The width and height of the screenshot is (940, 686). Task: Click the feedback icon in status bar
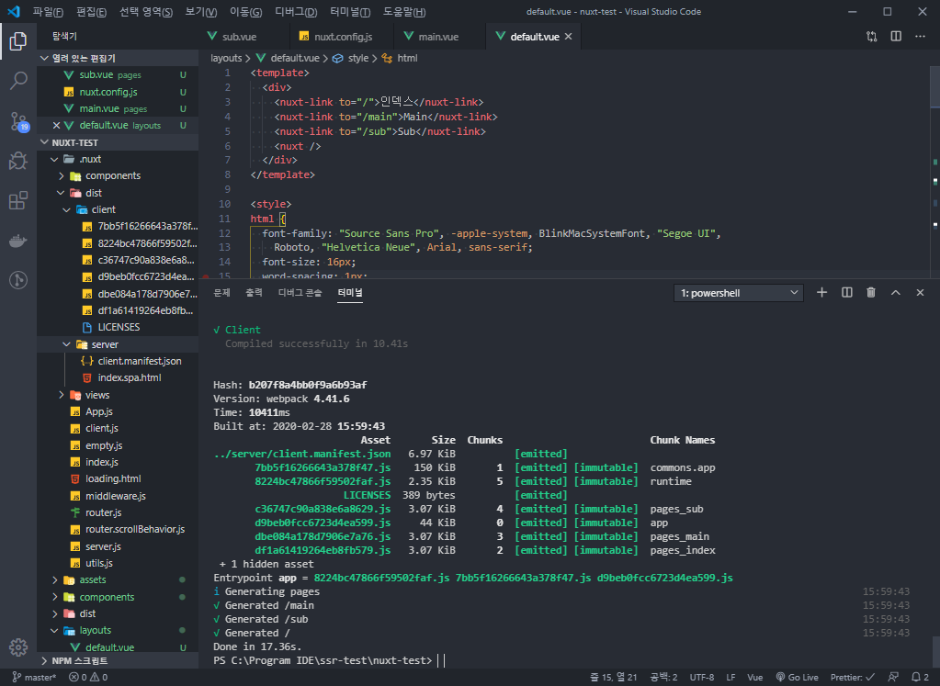coord(893,677)
